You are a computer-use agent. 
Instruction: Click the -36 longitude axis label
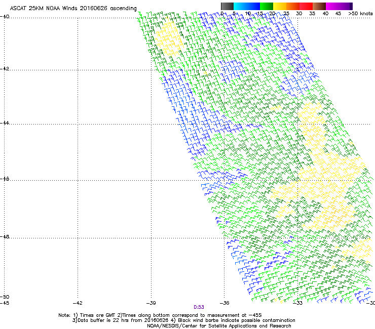[224, 303]
